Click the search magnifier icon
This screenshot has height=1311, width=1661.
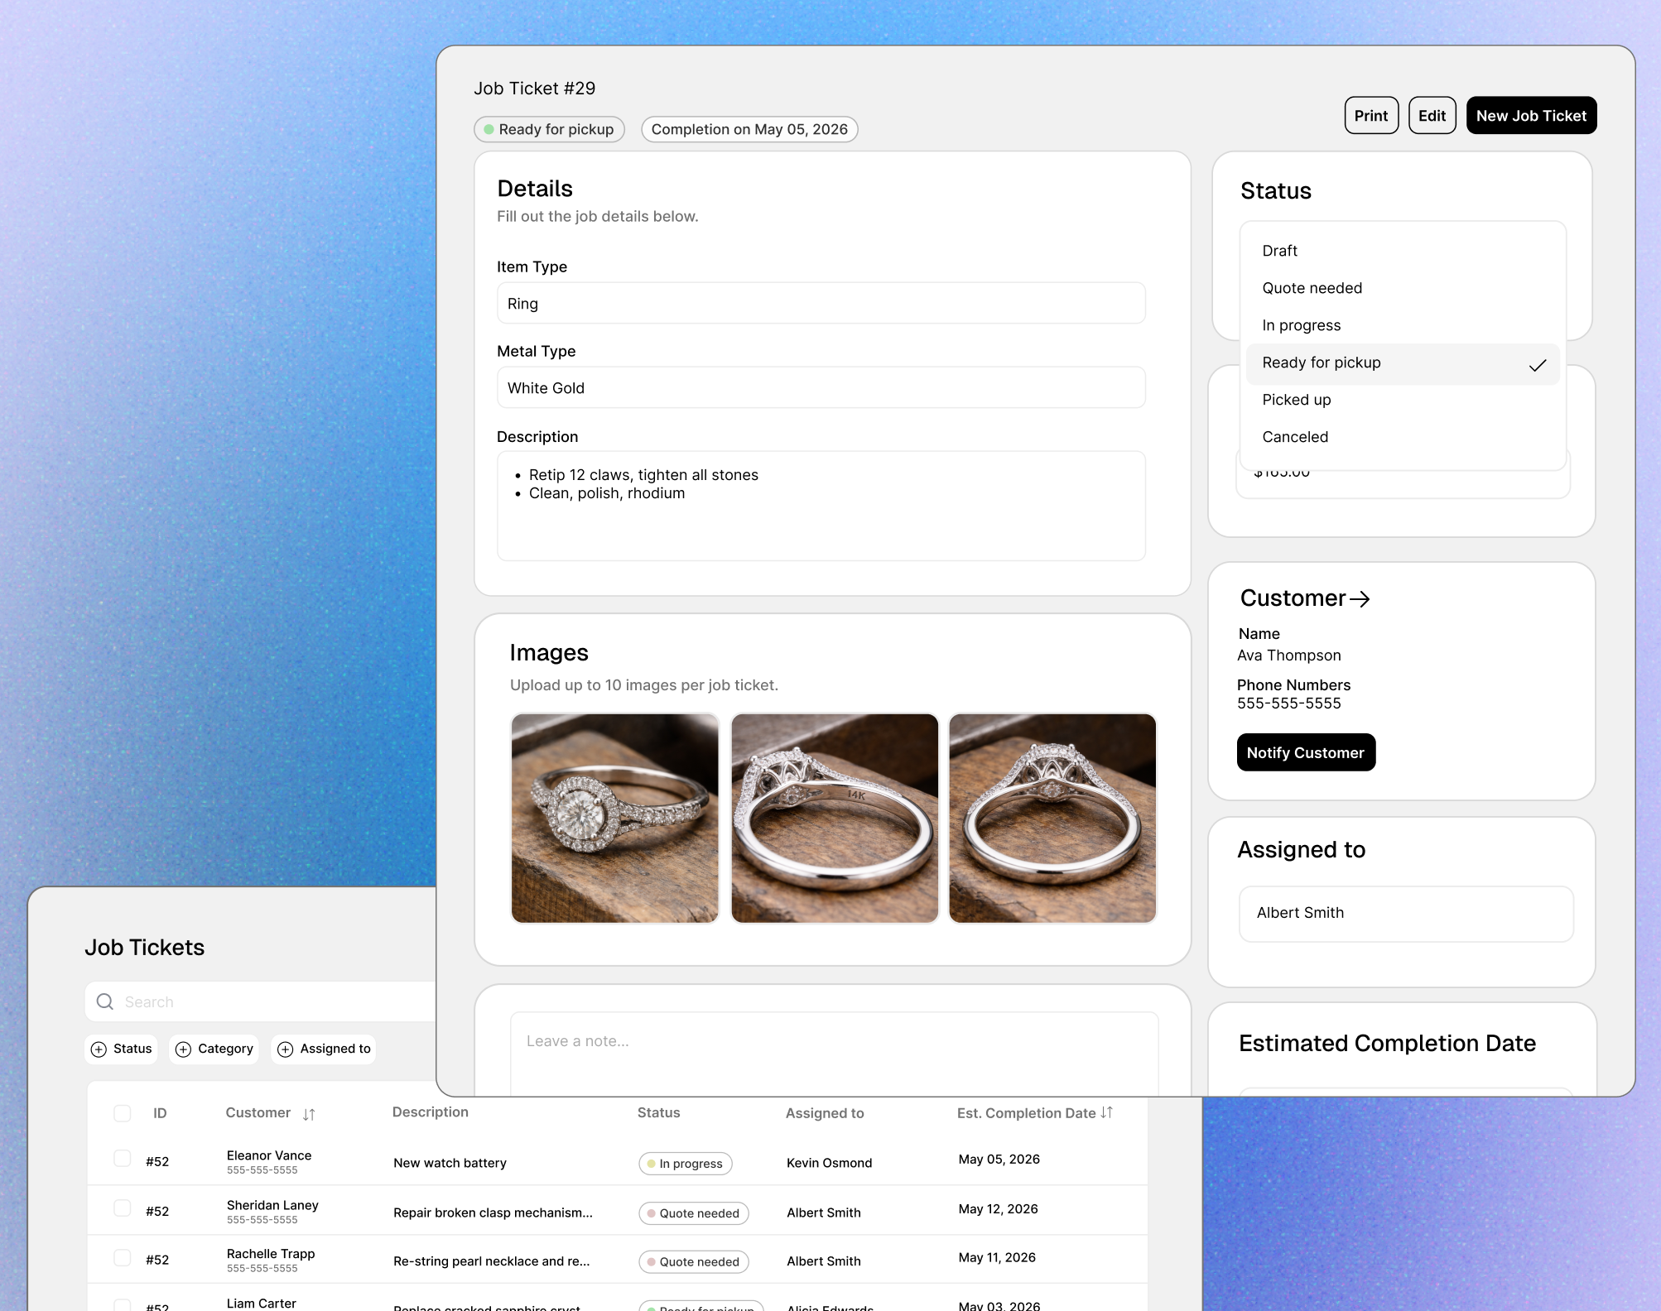coord(105,1001)
